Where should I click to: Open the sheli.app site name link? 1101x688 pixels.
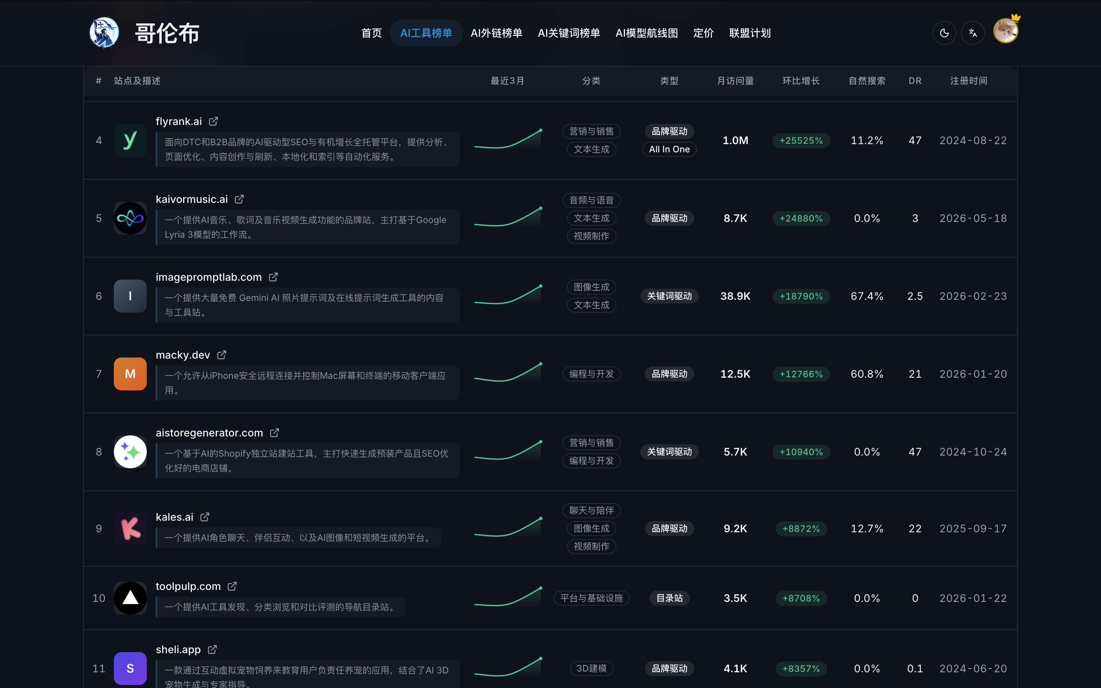(x=178, y=649)
